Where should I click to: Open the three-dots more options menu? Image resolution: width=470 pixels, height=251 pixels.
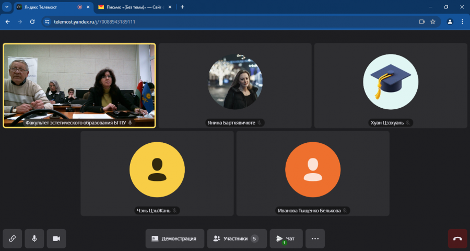point(315,238)
